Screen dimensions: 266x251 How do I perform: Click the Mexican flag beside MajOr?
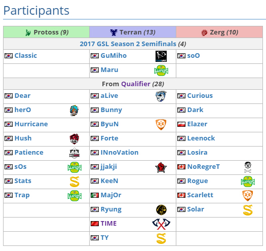point(95,195)
